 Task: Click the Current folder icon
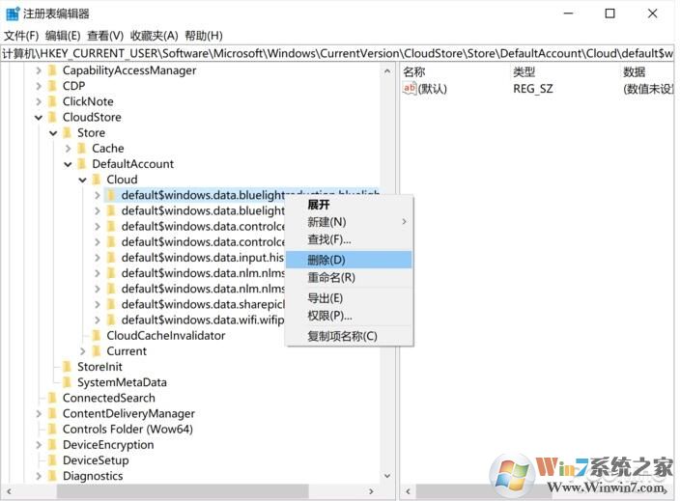tap(97, 351)
